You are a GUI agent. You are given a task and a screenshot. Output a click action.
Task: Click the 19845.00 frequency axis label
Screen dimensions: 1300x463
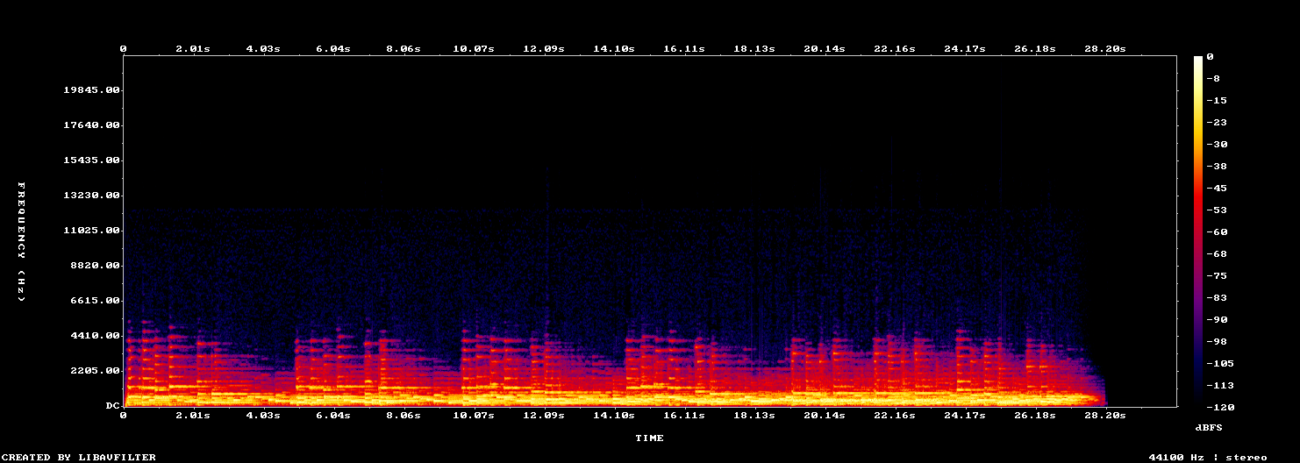pyautogui.click(x=92, y=90)
